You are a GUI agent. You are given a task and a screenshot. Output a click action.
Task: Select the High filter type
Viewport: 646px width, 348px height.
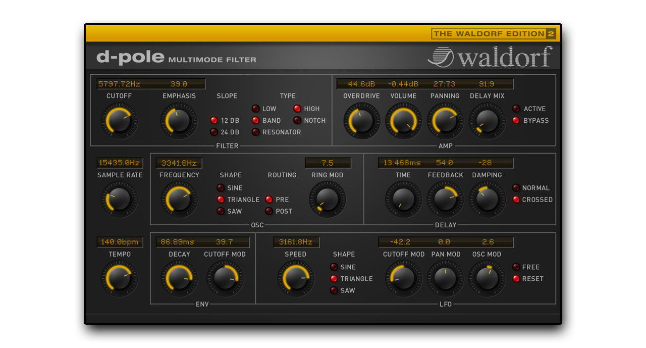297,109
